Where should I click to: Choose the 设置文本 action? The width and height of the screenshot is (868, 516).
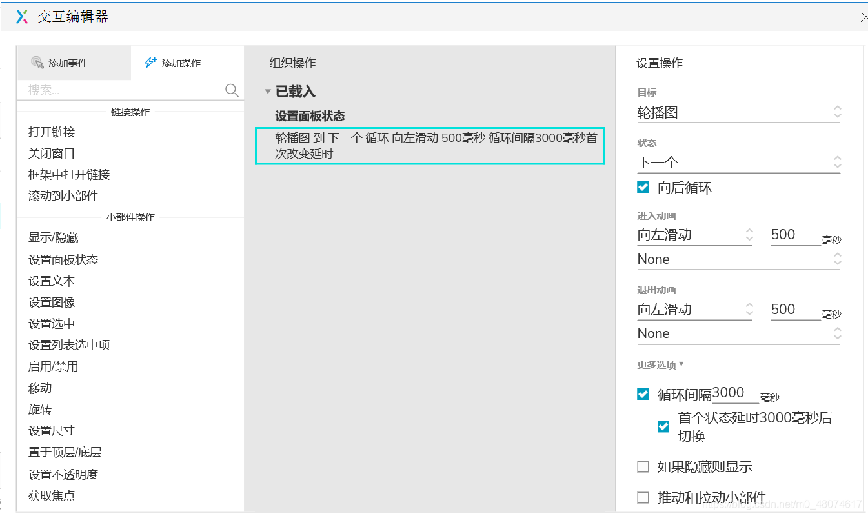tap(52, 281)
